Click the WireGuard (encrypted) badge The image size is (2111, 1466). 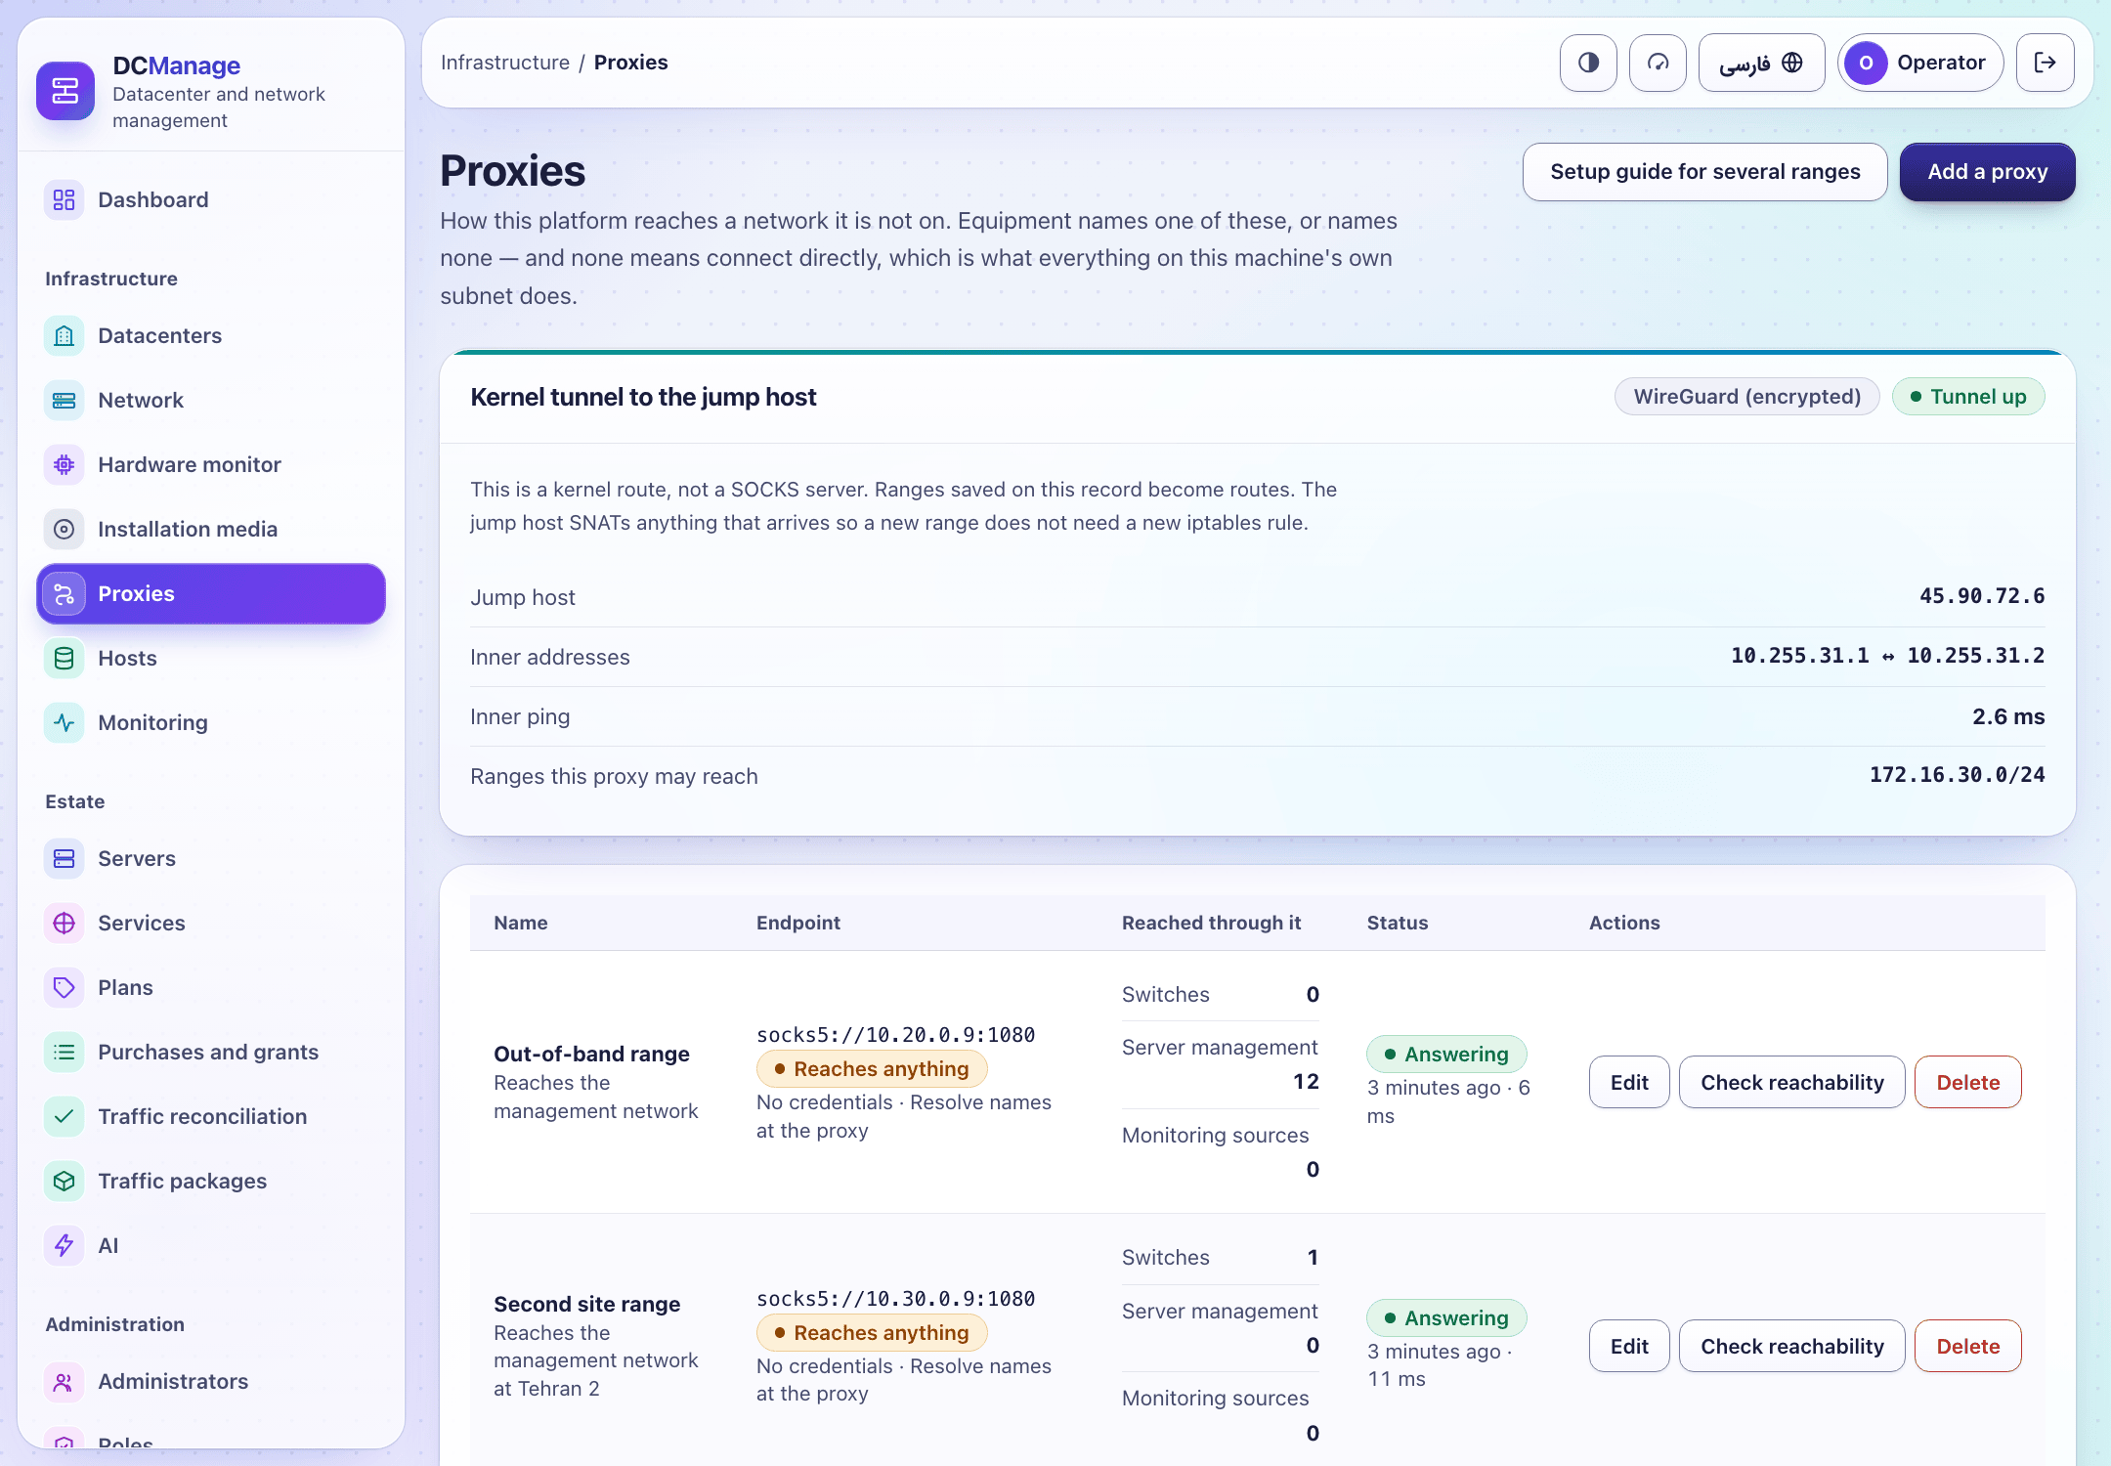[1747, 397]
